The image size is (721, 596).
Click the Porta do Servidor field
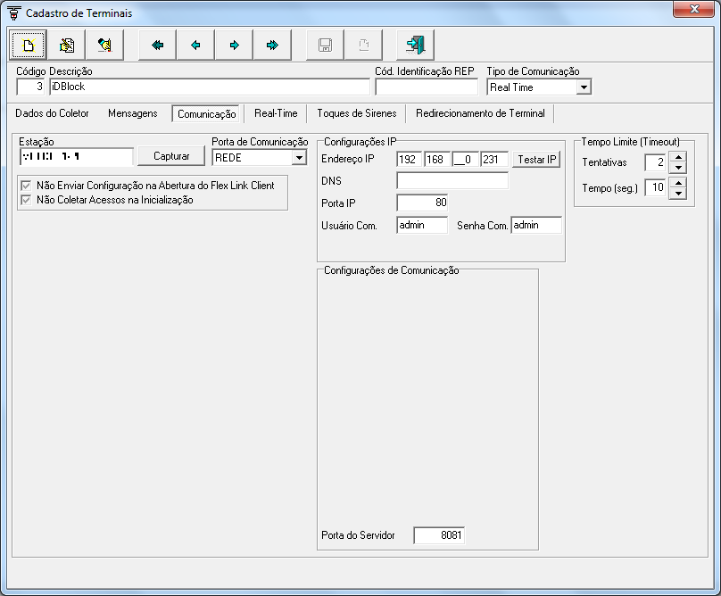tap(439, 535)
